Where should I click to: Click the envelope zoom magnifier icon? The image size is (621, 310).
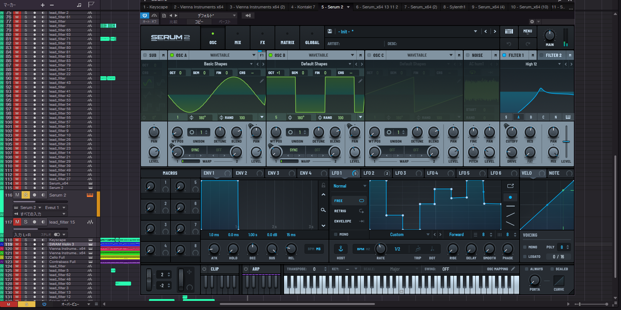323,210
